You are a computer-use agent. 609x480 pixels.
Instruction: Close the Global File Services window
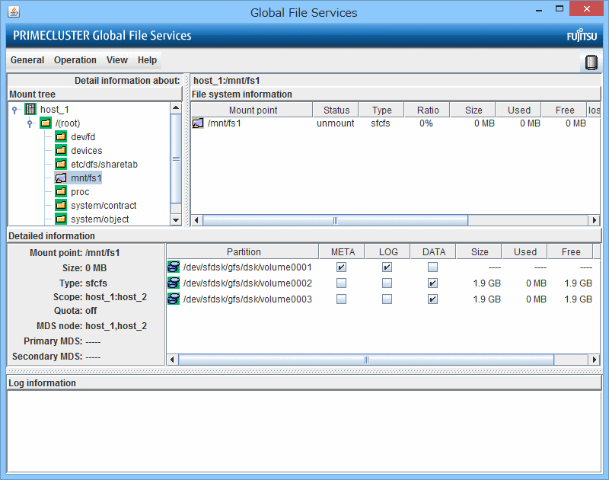click(586, 8)
